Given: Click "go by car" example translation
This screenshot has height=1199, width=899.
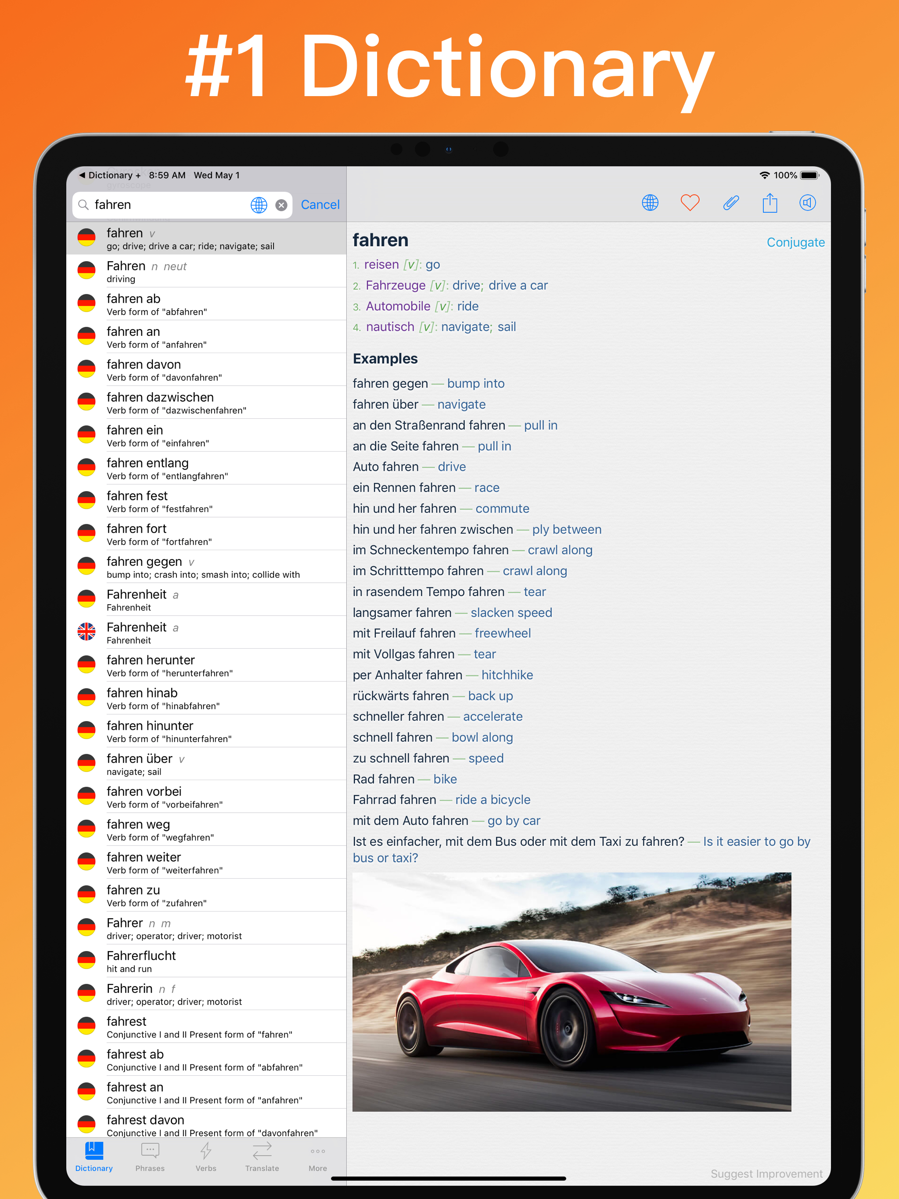Looking at the screenshot, I should pos(514,821).
